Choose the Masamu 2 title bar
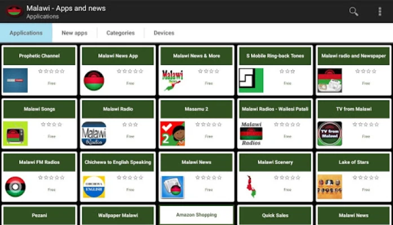This screenshot has width=393, height=225. [196, 109]
